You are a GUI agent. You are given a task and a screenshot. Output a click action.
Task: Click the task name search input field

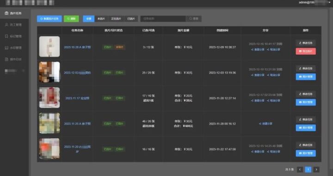click(x=163, y=19)
